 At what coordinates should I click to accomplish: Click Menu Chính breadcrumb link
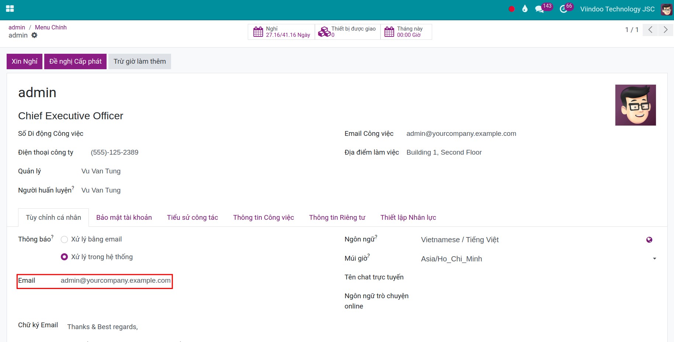pyautogui.click(x=51, y=27)
